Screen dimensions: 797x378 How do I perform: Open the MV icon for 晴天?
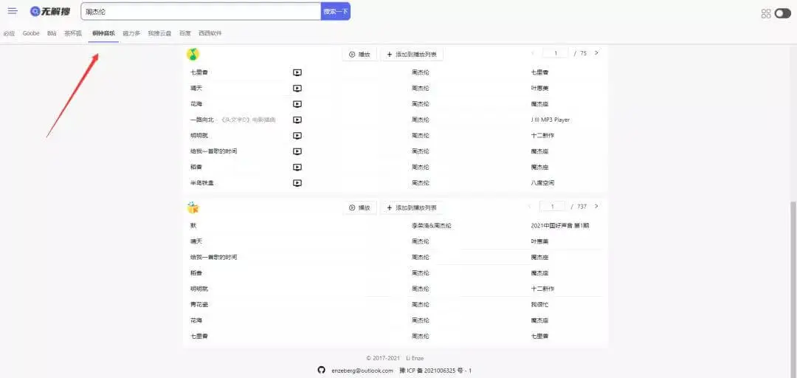point(297,89)
